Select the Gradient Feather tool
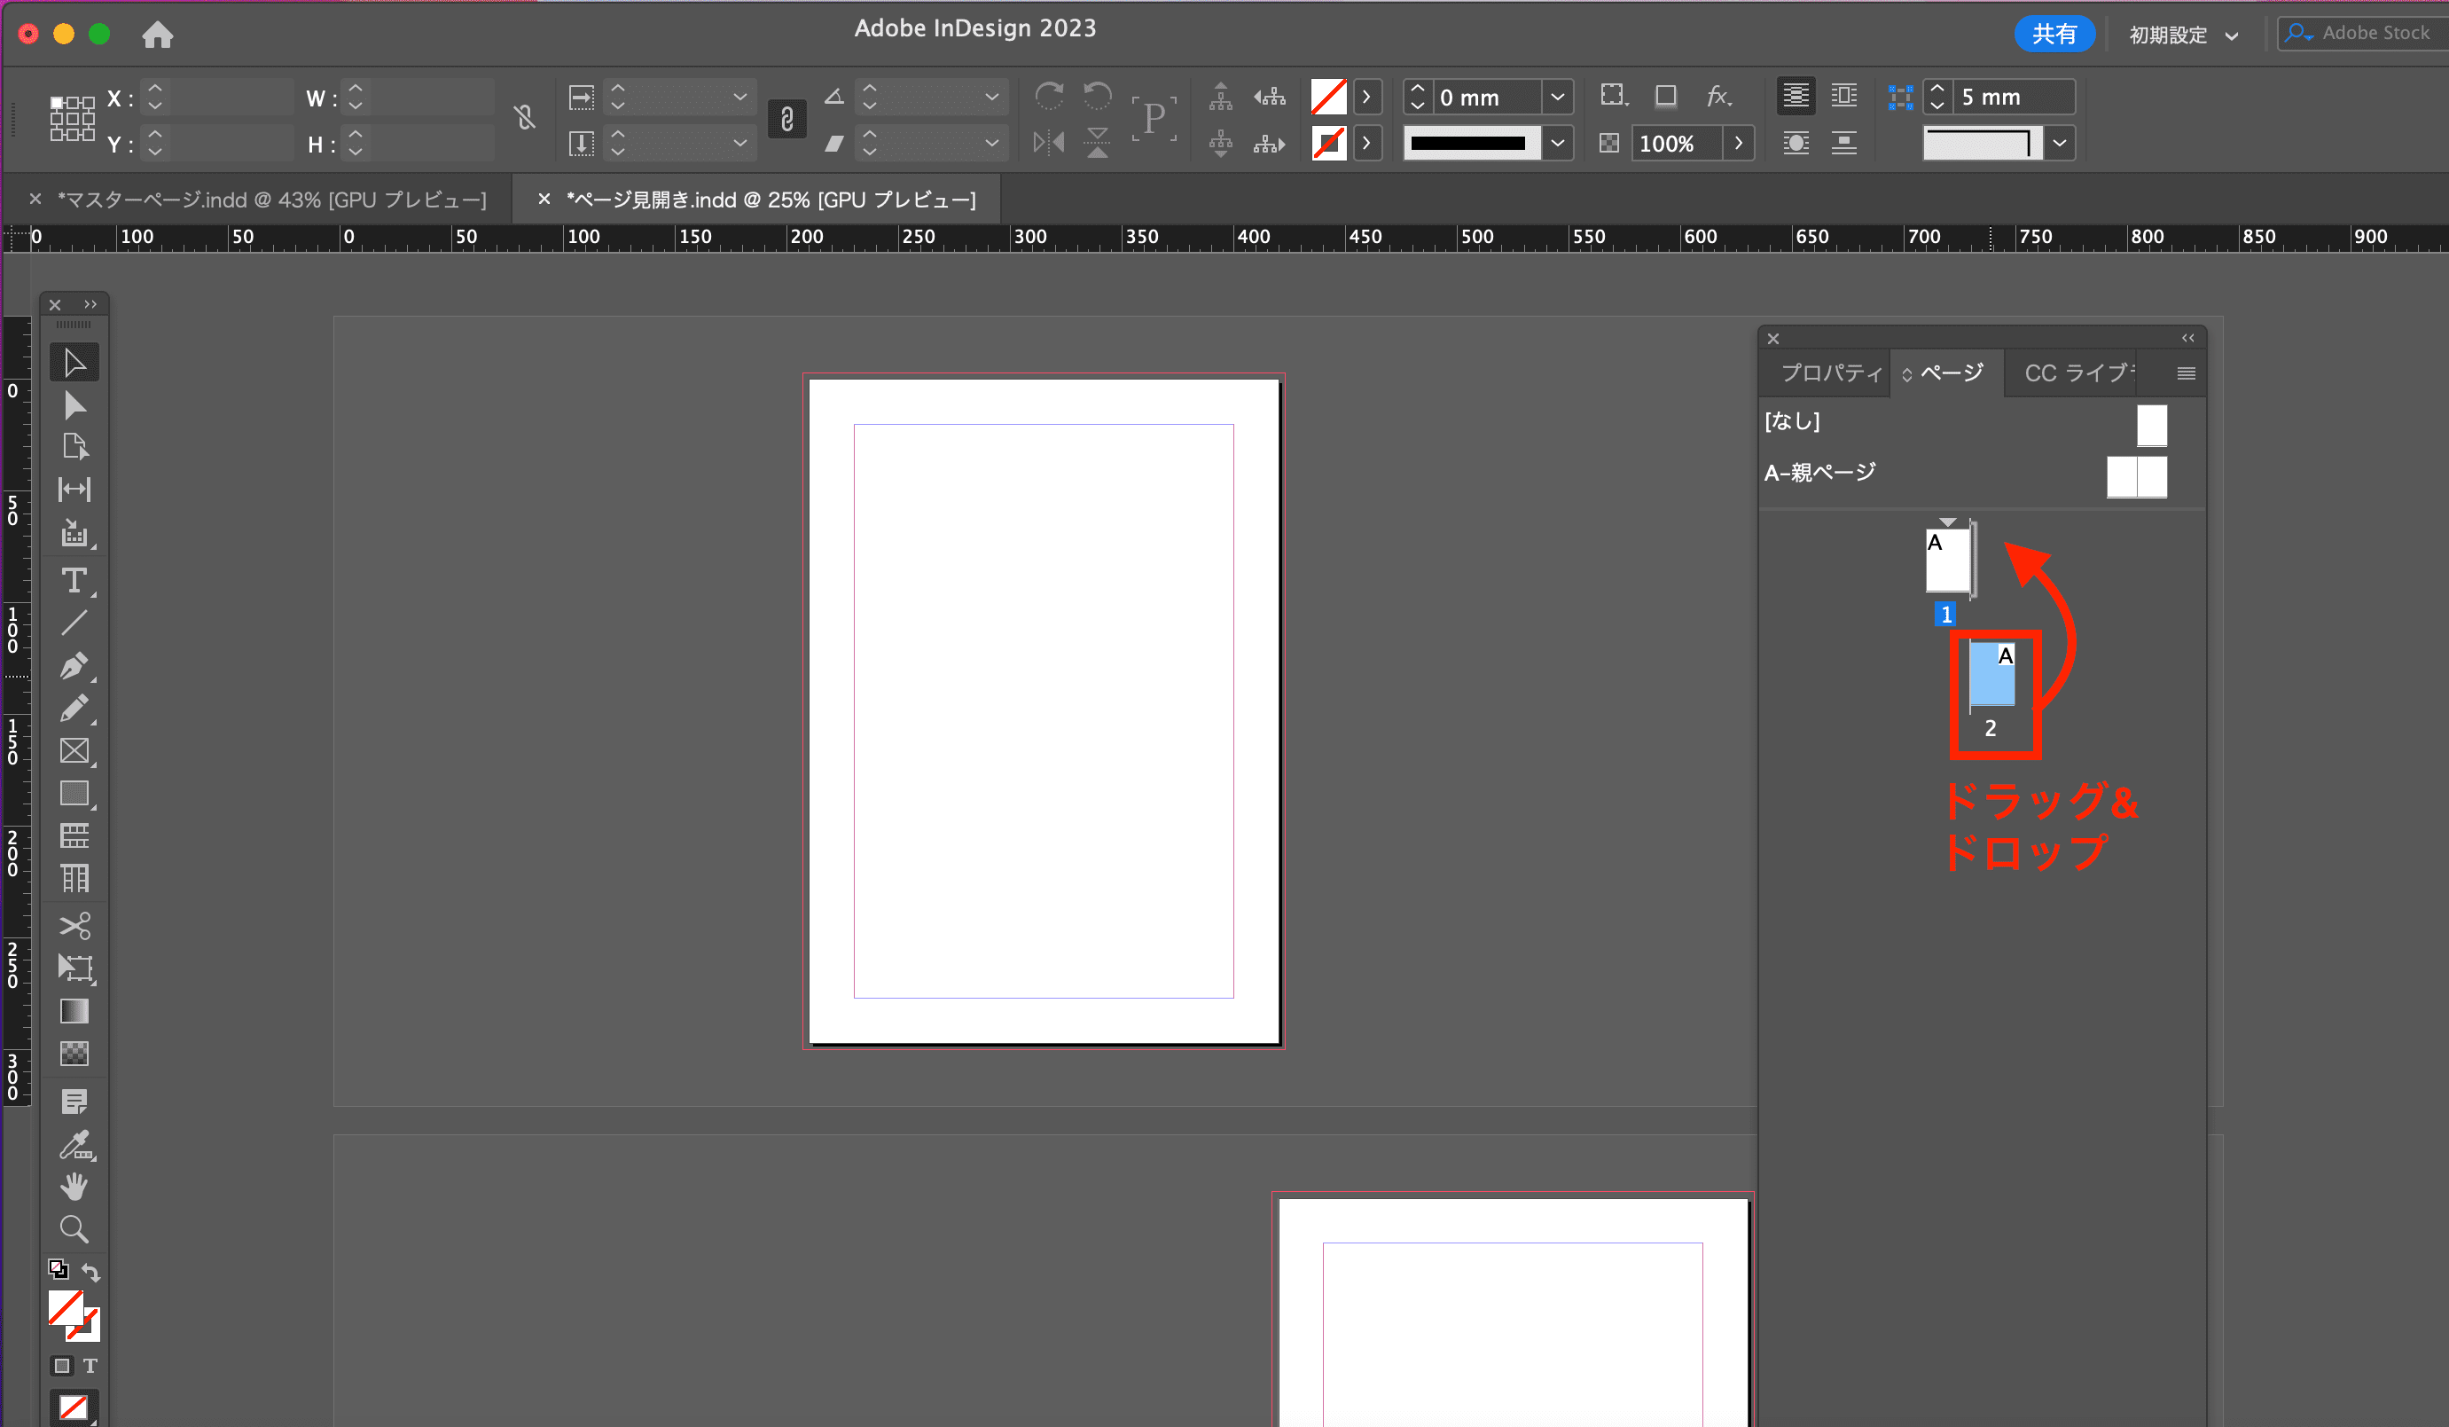2449x1427 pixels. pyautogui.click(x=74, y=1054)
